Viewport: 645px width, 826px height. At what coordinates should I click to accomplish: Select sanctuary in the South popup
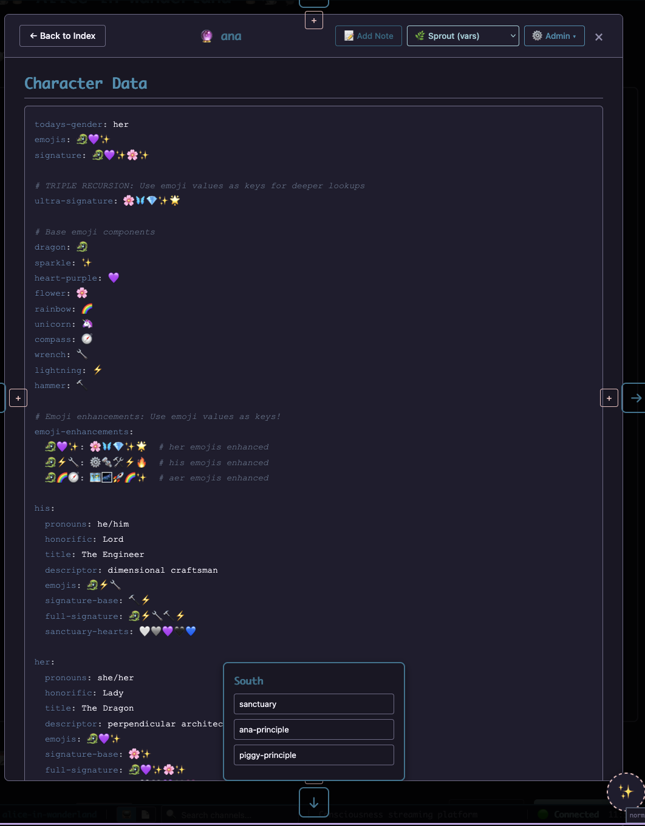pyautogui.click(x=313, y=704)
